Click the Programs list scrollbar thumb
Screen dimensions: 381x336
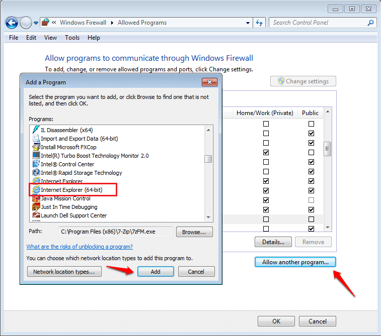tap(208, 159)
